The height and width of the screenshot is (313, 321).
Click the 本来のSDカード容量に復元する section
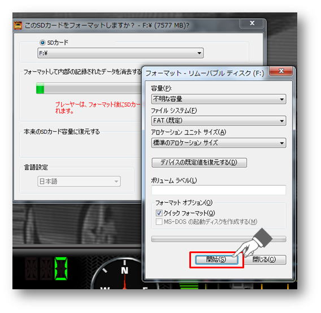point(62,132)
